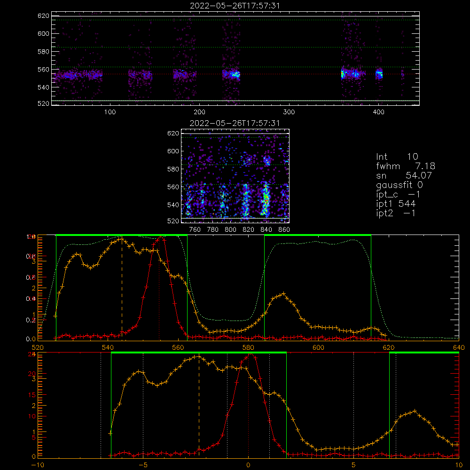Click the 'ipt1 544' readout
This screenshot has height=470, width=470.
tap(396, 204)
